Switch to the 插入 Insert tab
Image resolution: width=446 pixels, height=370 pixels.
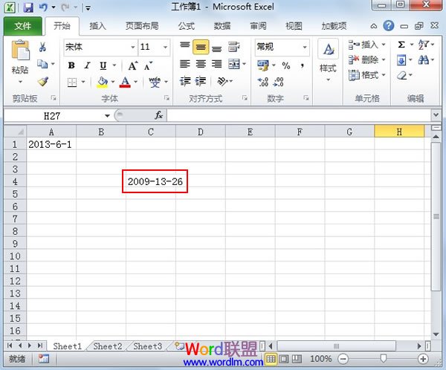point(97,26)
